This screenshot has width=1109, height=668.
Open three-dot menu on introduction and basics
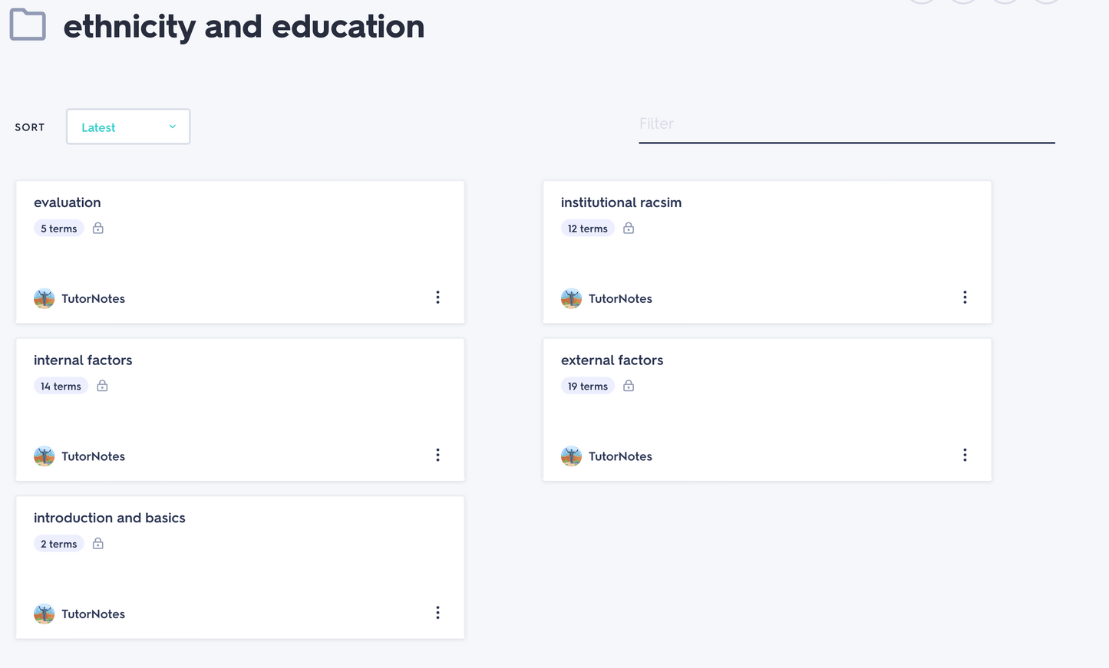tap(437, 613)
